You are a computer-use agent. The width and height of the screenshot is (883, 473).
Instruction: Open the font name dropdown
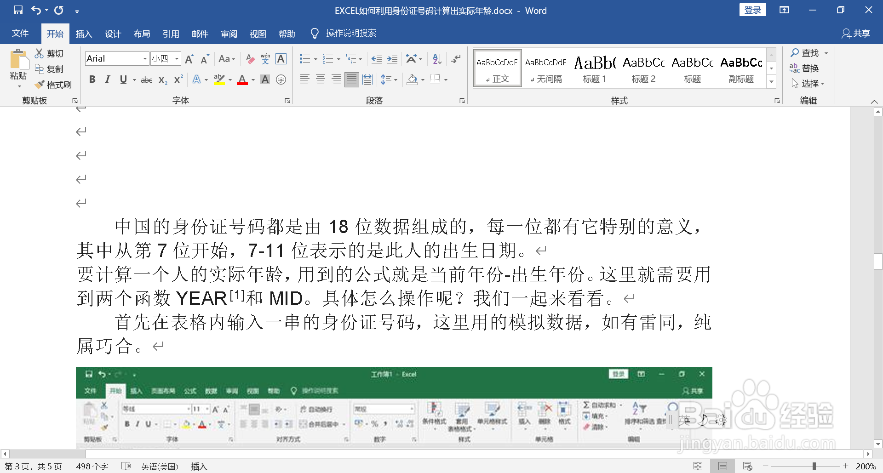[x=144, y=58]
